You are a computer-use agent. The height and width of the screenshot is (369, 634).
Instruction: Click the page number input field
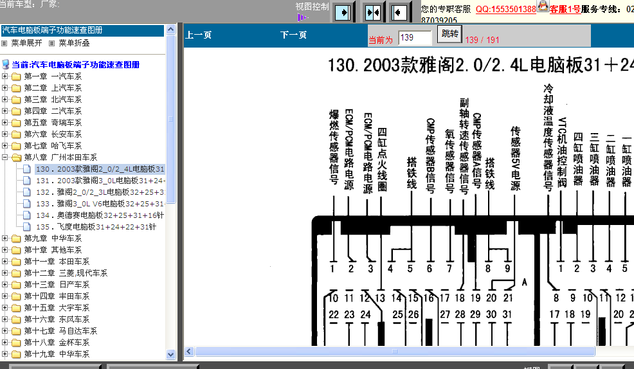[415, 38]
